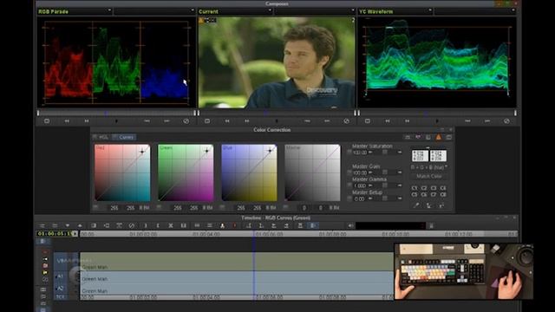Screen dimensions: 555x312
Task: Click Dual Split under the Current monitor
Action: pos(207,121)
